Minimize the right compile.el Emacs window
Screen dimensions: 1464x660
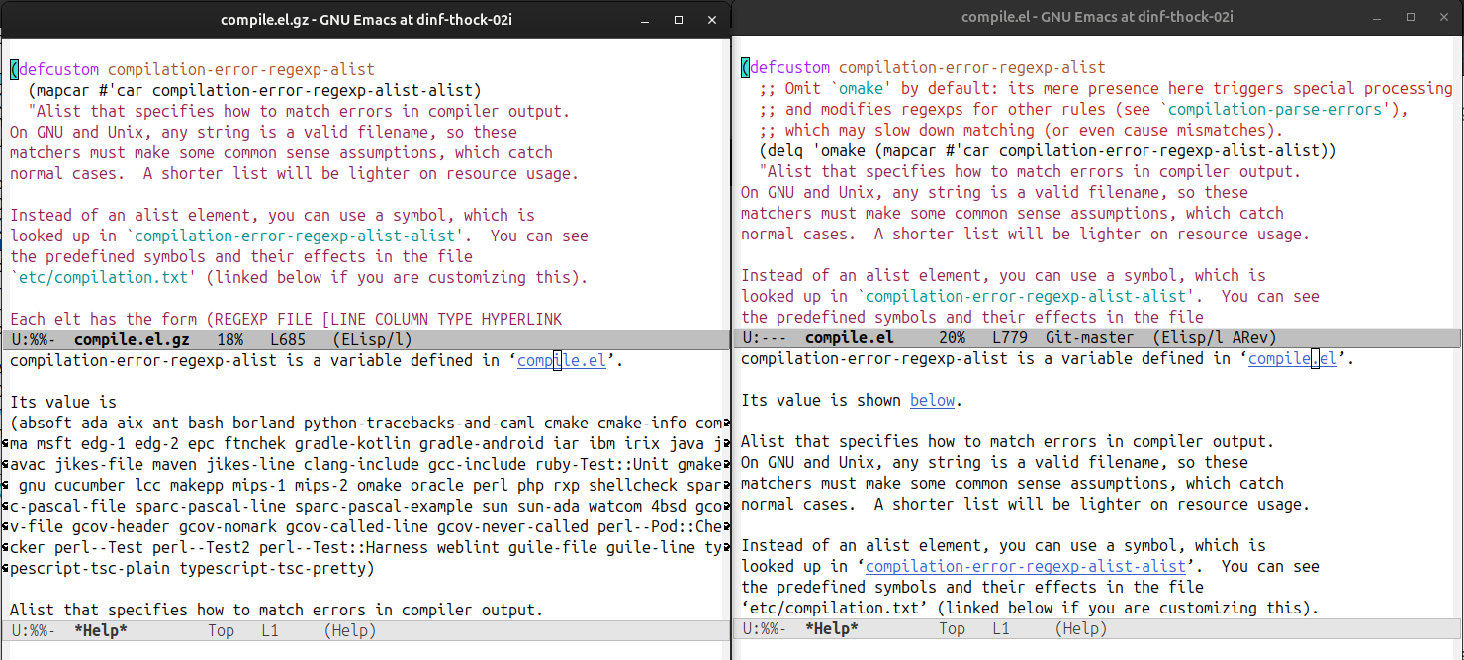(1376, 17)
